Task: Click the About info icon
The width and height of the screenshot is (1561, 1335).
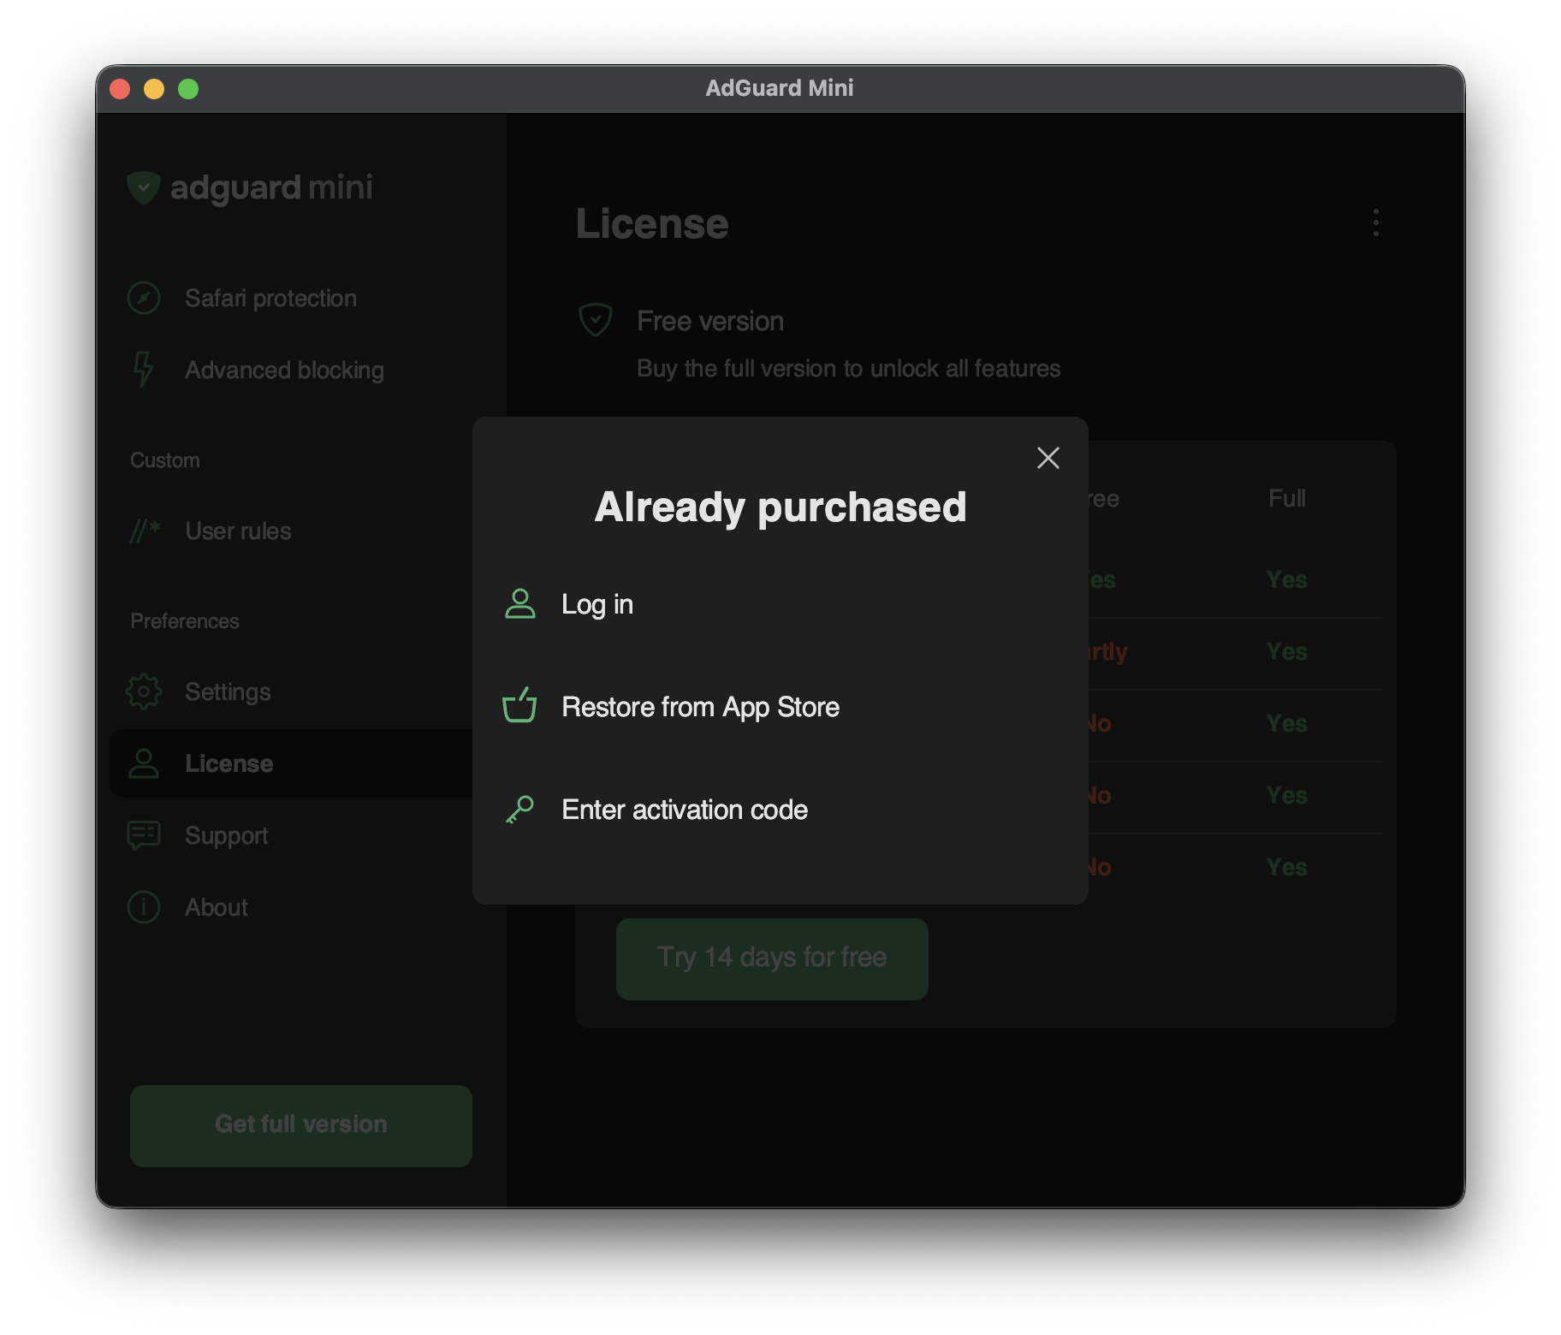Action: [x=144, y=907]
